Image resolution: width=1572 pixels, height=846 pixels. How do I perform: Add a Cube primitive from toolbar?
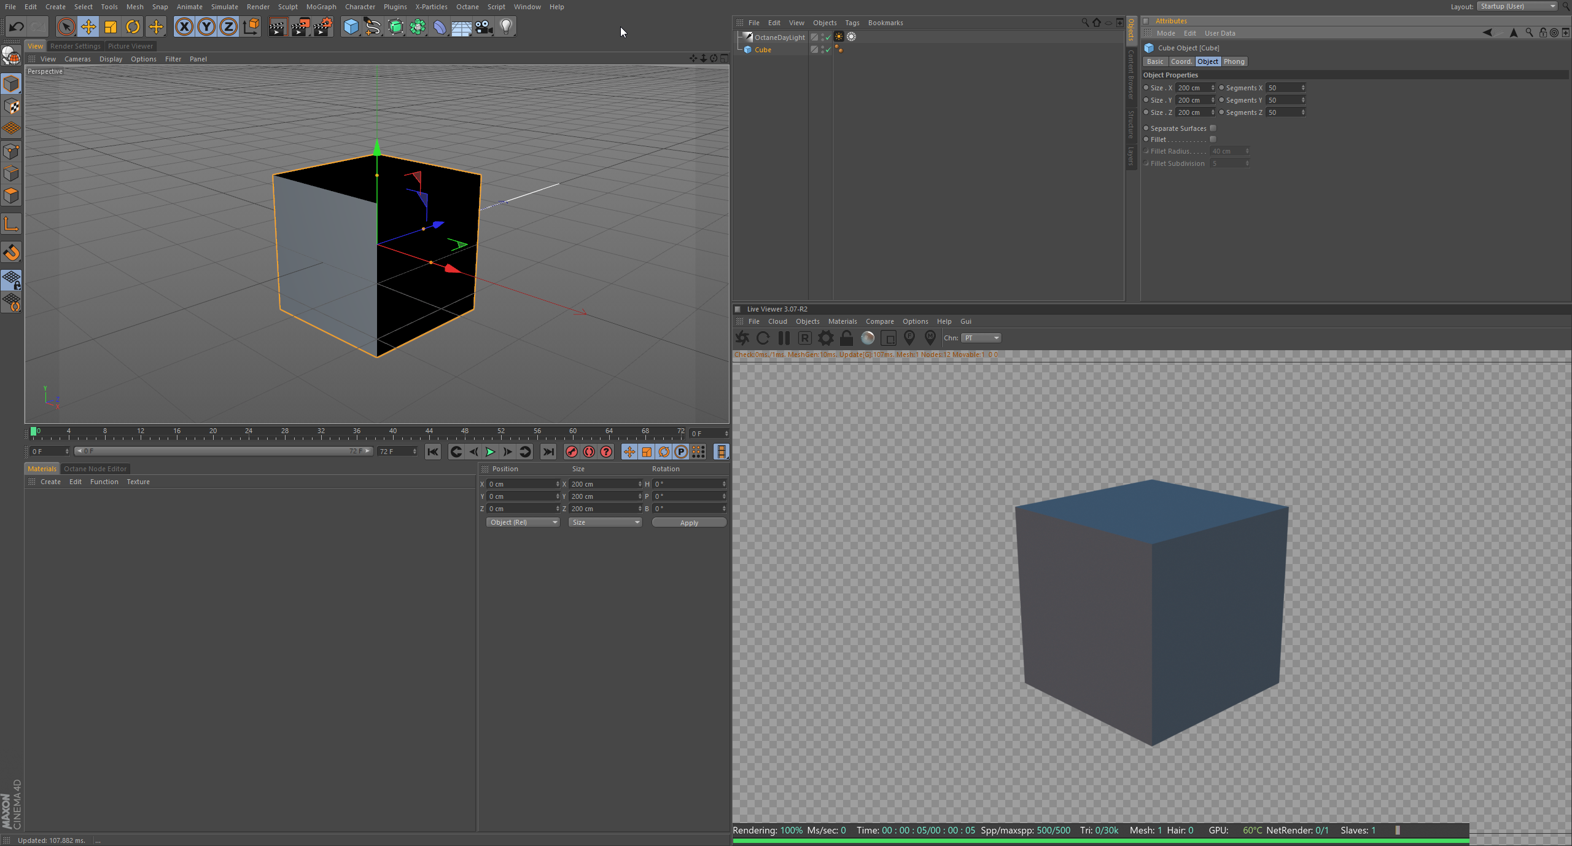coord(351,26)
